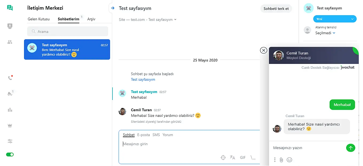Open the crown upgrade icon
The width and height of the screenshot is (363, 166).
coord(10,126)
